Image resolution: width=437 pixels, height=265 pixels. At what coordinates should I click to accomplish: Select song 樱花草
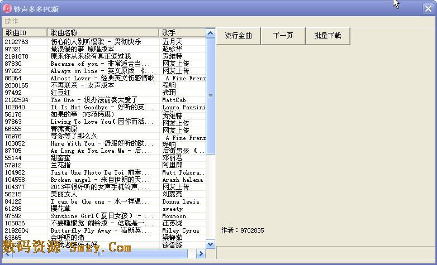pyautogui.click(x=60, y=209)
